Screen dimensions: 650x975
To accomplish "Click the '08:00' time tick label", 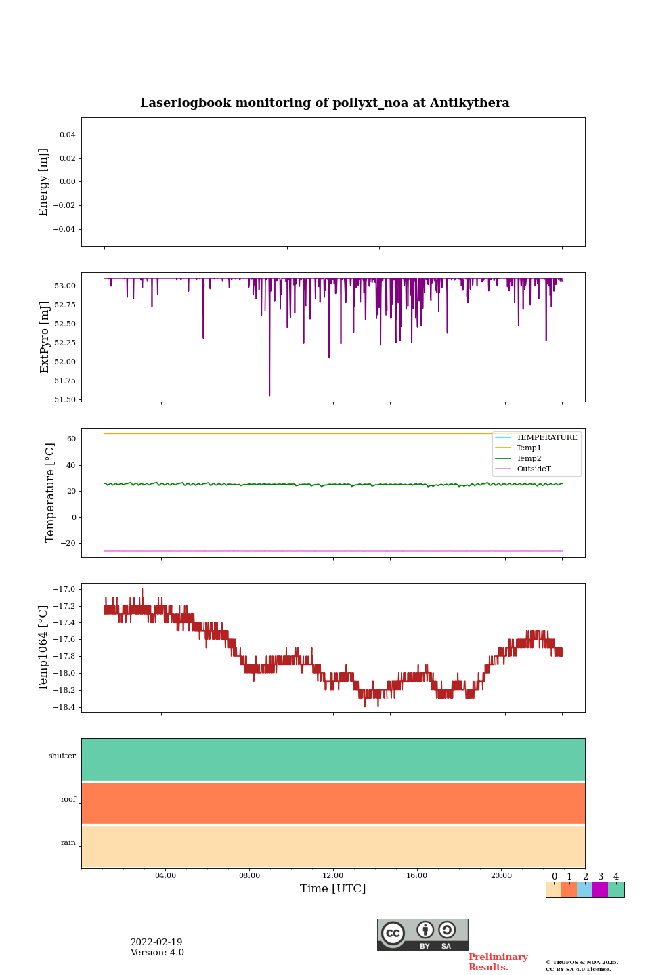I will pyautogui.click(x=249, y=875).
